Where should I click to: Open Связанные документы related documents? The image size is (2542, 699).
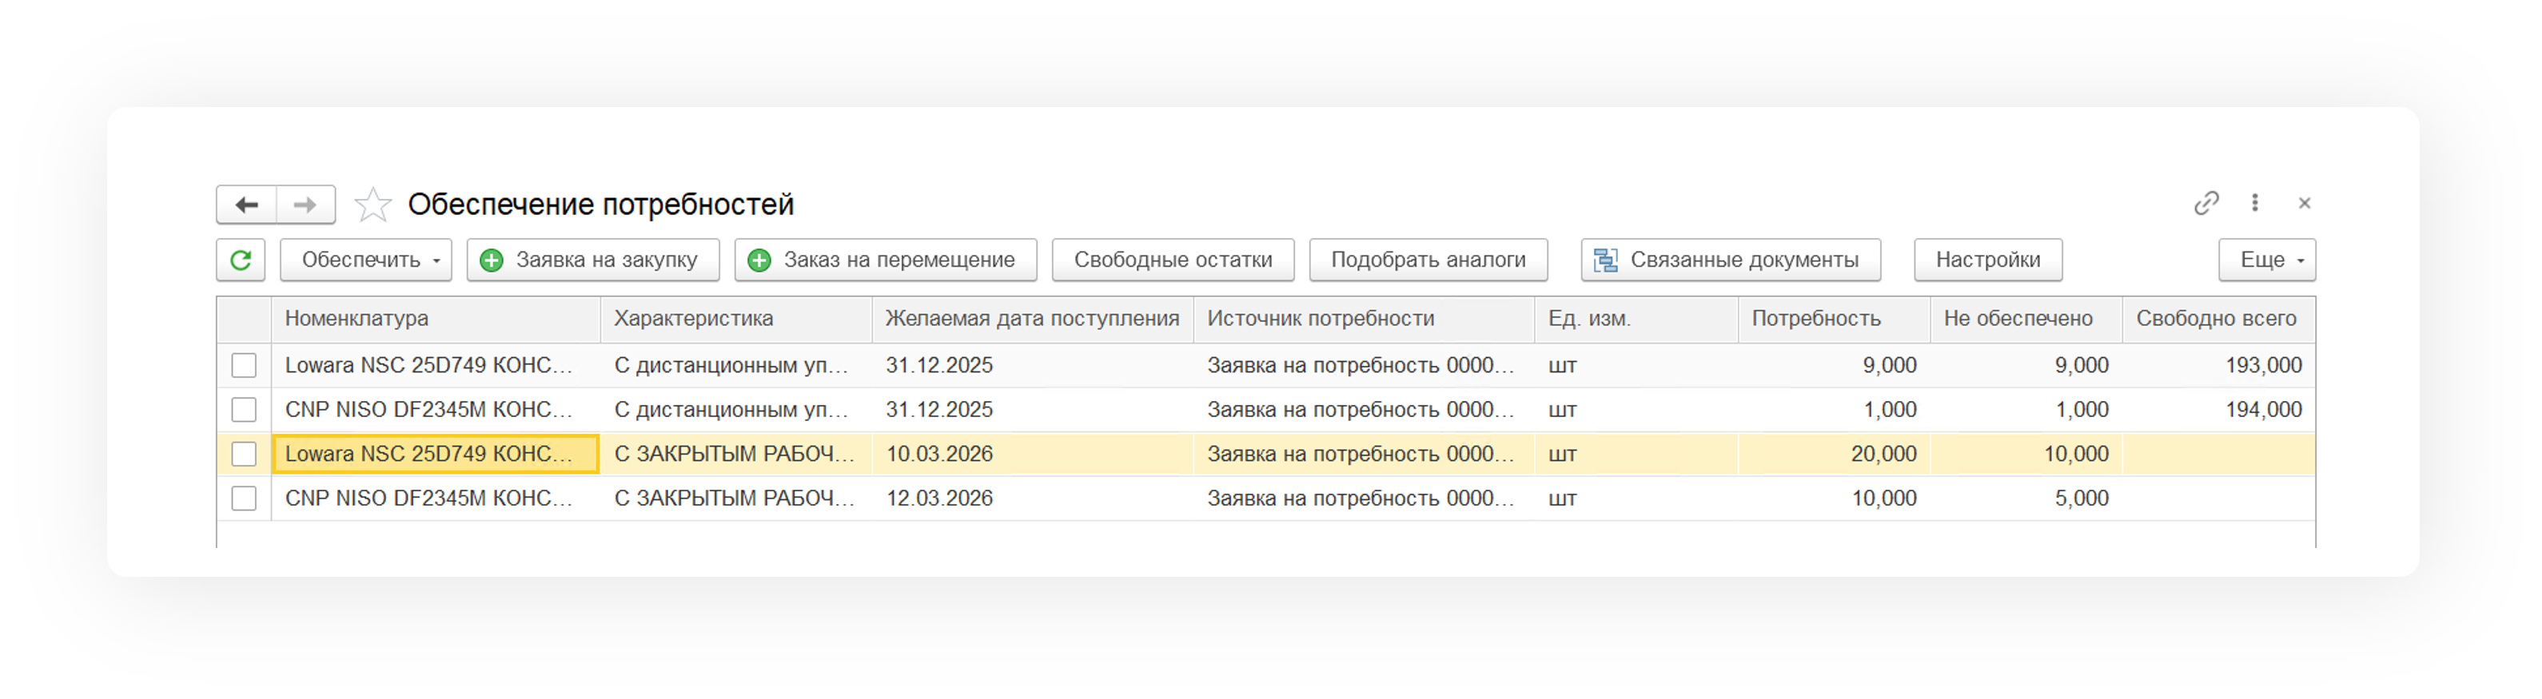[1730, 260]
